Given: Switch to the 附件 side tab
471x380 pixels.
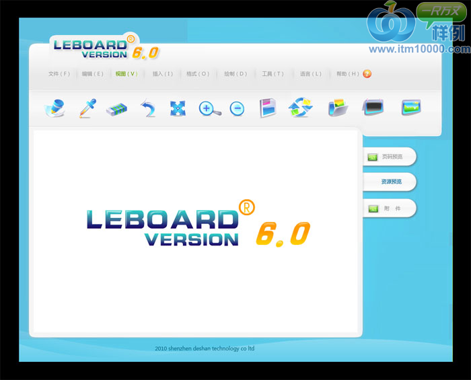Looking at the screenshot, I should [x=390, y=208].
